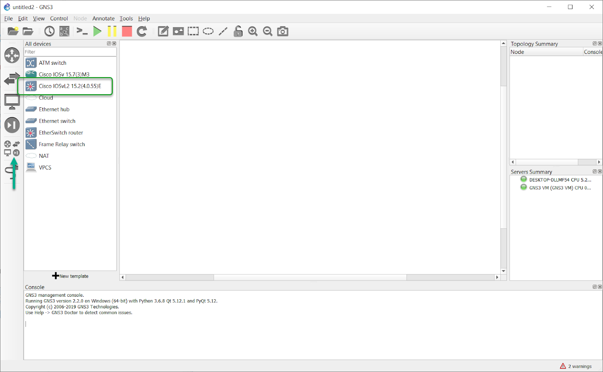Select the Draw a line tool
Image resolution: width=603 pixels, height=372 pixels.
pyautogui.click(x=223, y=31)
